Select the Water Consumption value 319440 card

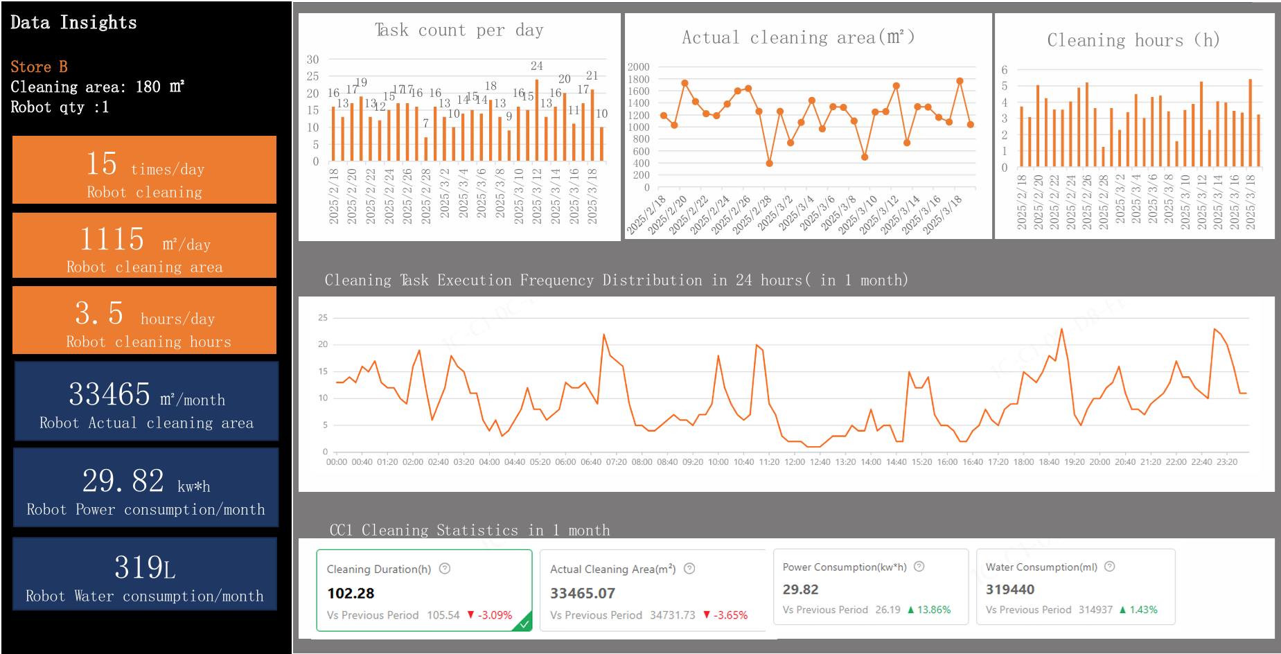(1075, 587)
